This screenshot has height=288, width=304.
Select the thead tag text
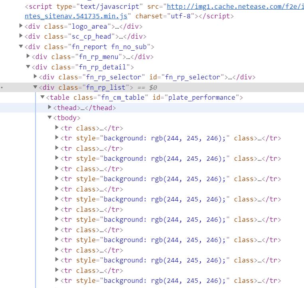coord(85,108)
